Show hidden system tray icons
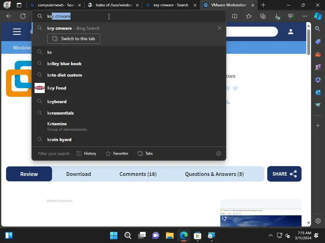The image size is (325, 243). [x=271, y=235]
